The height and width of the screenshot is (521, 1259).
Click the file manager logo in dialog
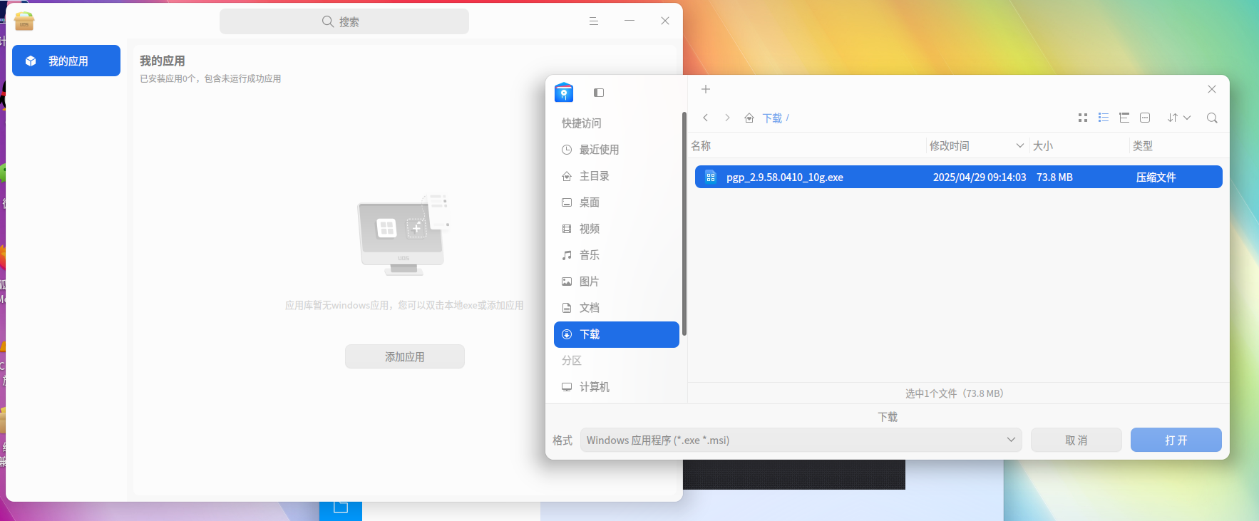point(564,93)
